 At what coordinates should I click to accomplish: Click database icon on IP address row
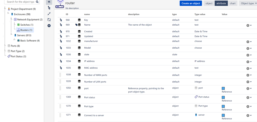pos(79,61)
